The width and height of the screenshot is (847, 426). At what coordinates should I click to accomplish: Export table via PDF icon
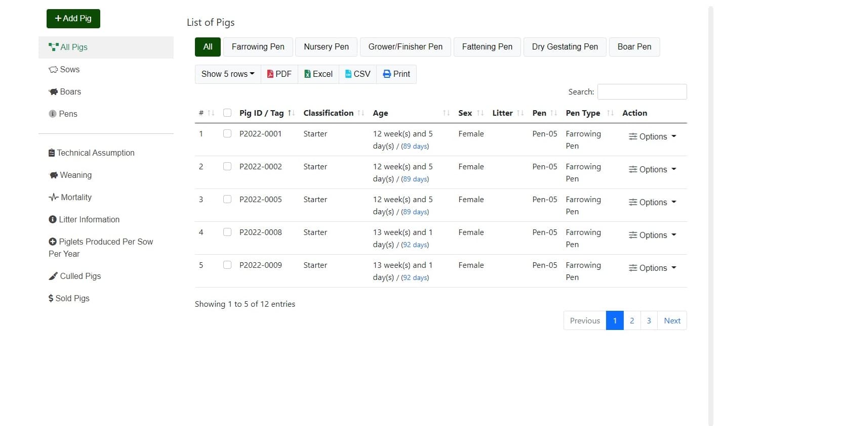tap(270, 74)
